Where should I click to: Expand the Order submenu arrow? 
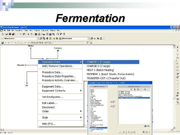[81, 111]
